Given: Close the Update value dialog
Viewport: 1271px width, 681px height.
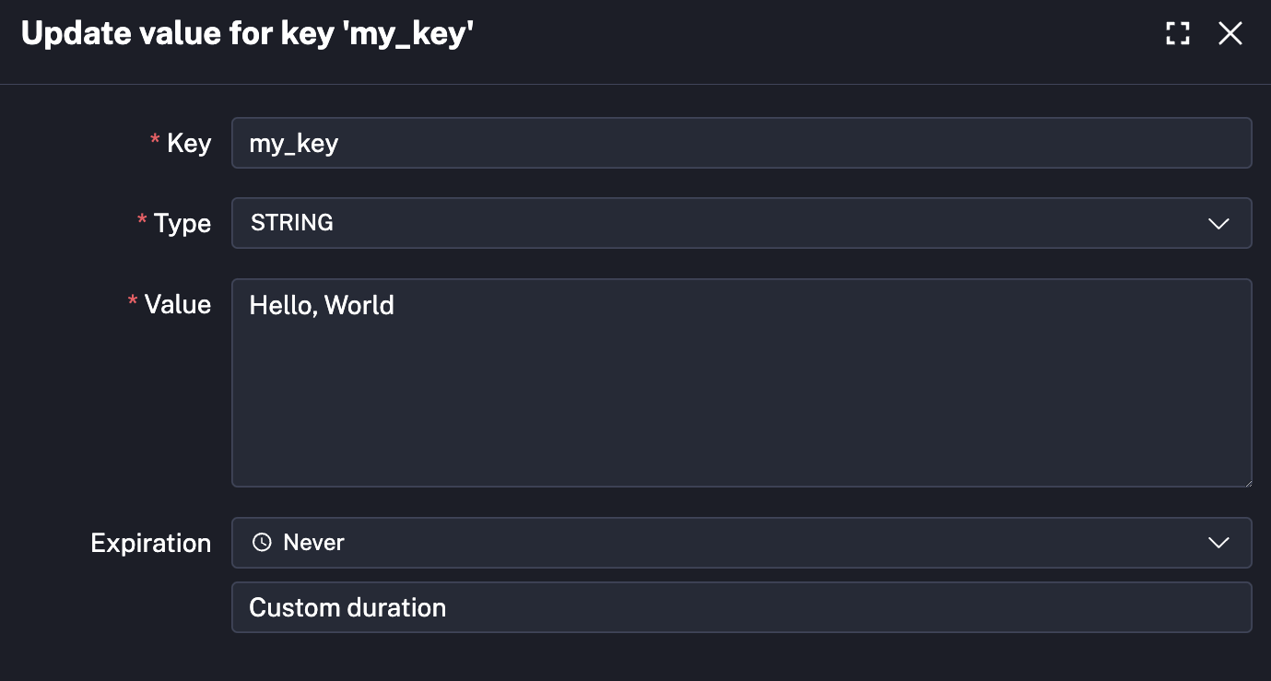Looking at the screenshot, I should pyautogui.click(x=1230, y=34).
